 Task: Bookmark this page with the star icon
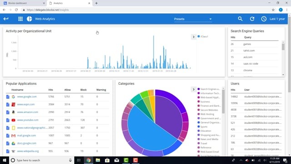pyautogui.click(x=273, y=10)
